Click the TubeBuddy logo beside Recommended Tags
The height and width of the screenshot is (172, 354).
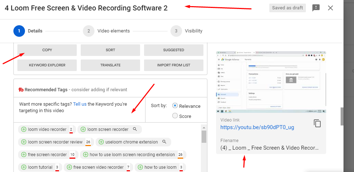tap(21, 90)
